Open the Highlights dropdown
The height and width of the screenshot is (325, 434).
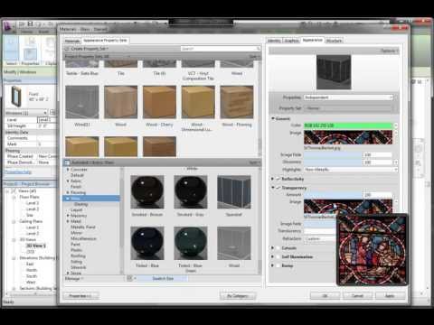(x=351, y=170)
